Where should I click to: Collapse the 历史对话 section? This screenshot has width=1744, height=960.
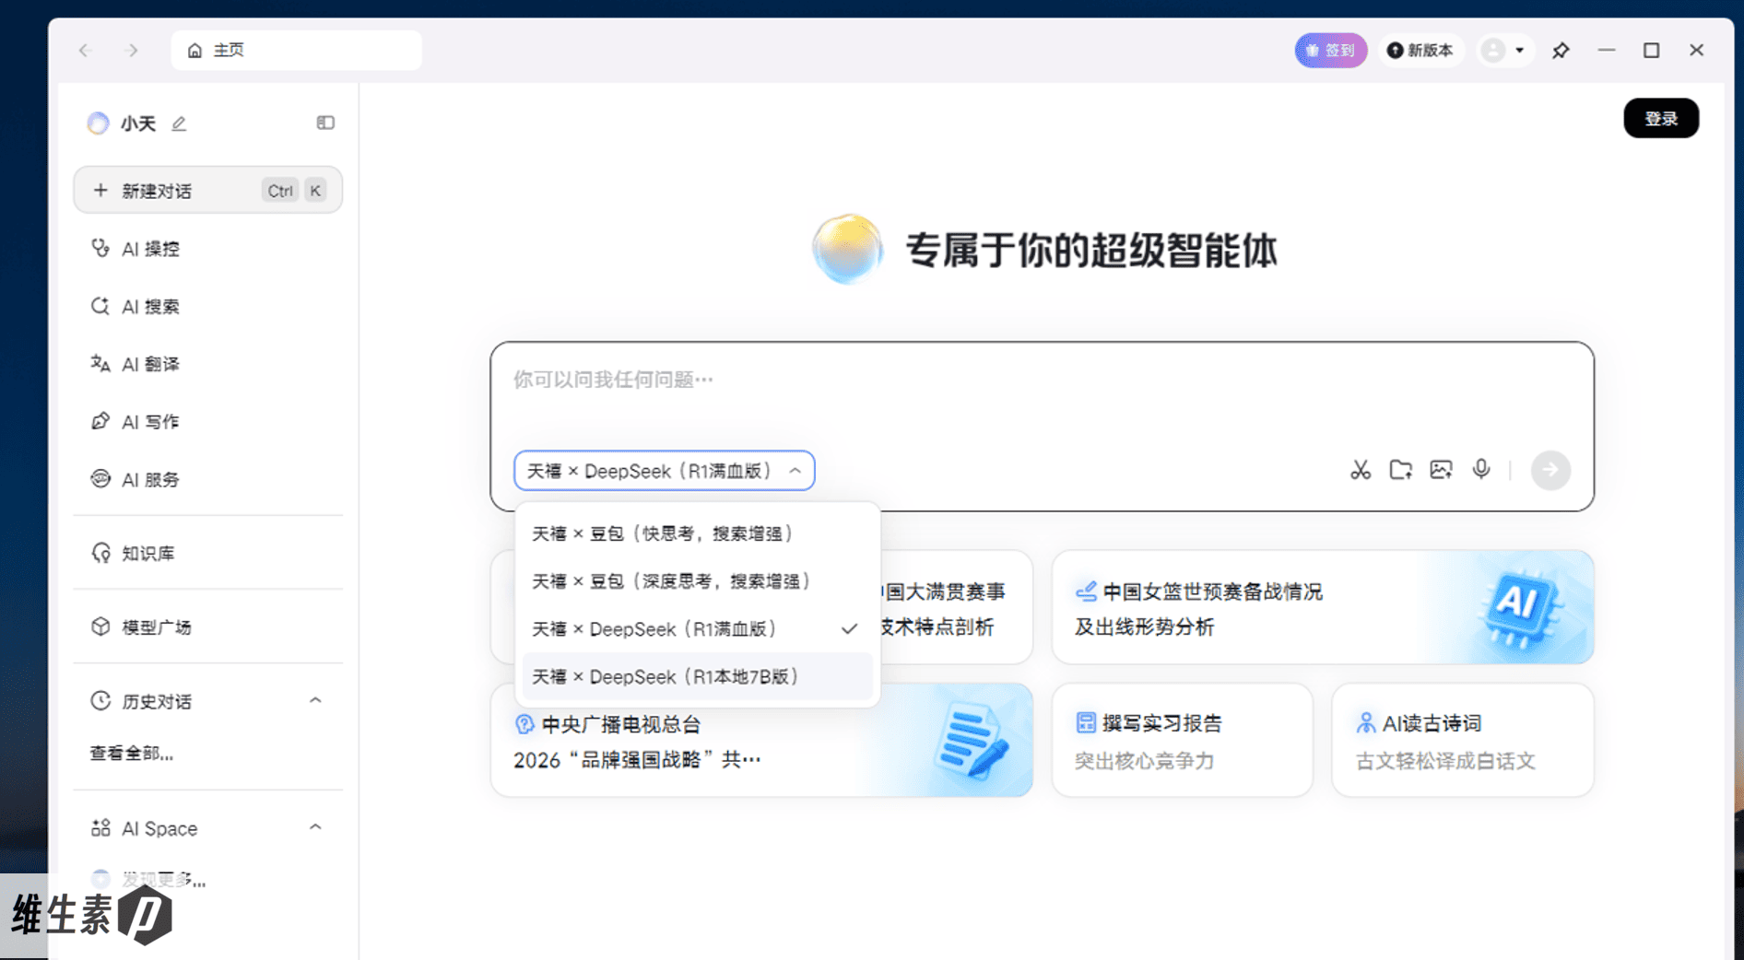point(315,701)
